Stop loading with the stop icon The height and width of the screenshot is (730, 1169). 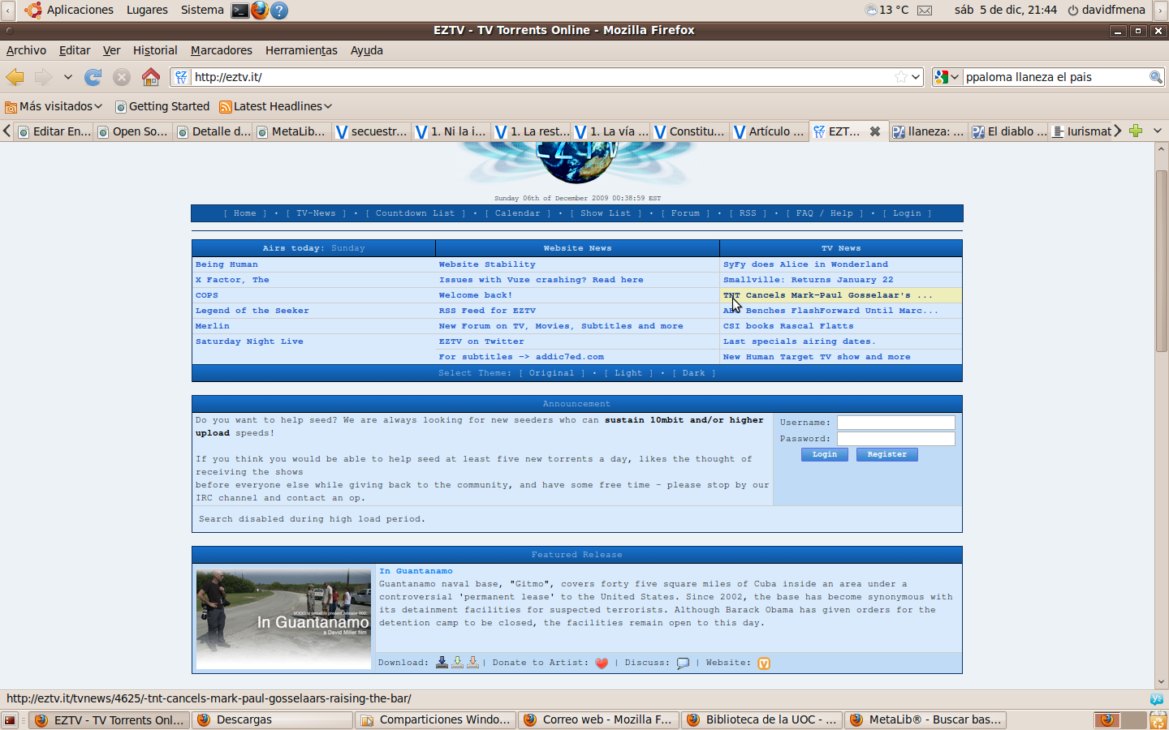pos(122,77)
